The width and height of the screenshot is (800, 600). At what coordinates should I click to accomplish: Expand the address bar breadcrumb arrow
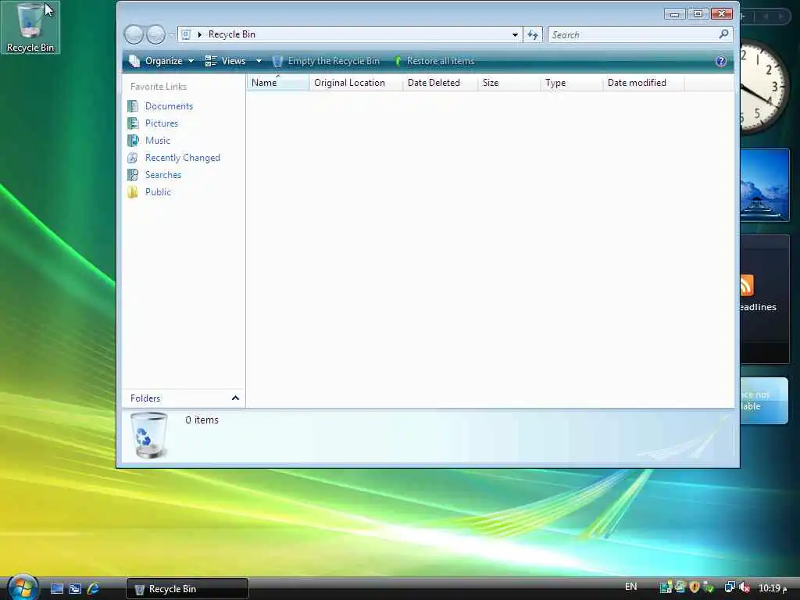(x=200, y=34)
